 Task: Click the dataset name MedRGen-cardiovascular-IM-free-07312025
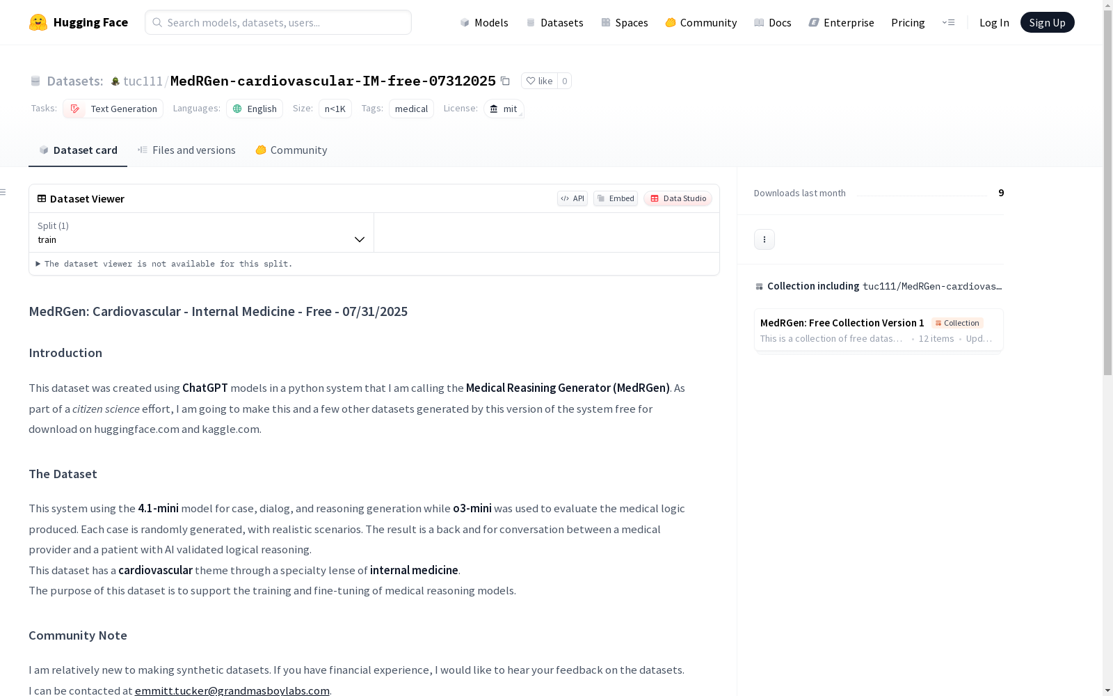[333, 81]
